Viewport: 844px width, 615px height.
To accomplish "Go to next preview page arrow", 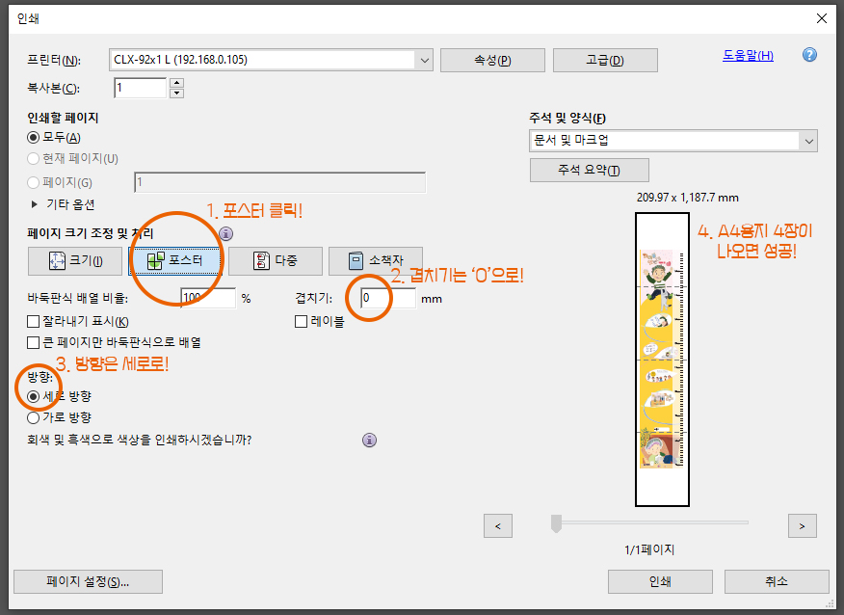I will tap(802, 525).
